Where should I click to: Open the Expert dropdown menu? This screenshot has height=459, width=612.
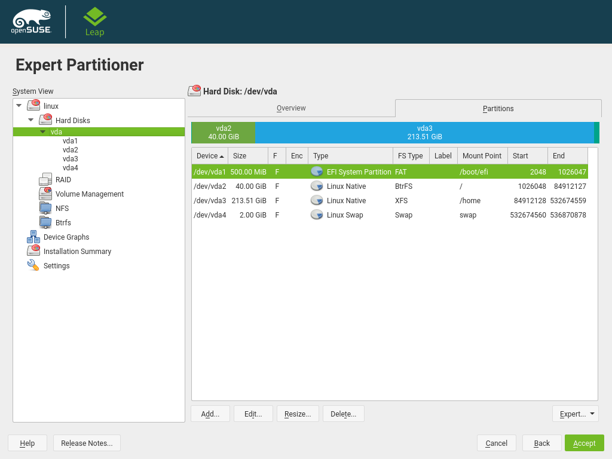coord(576,414)
